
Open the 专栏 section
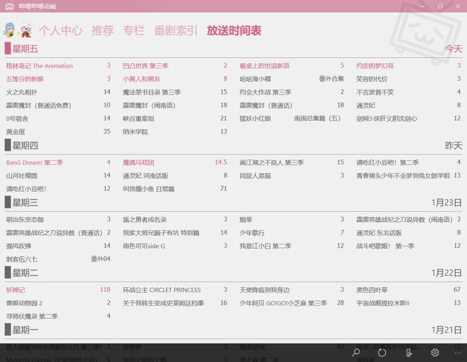(134, 30)
